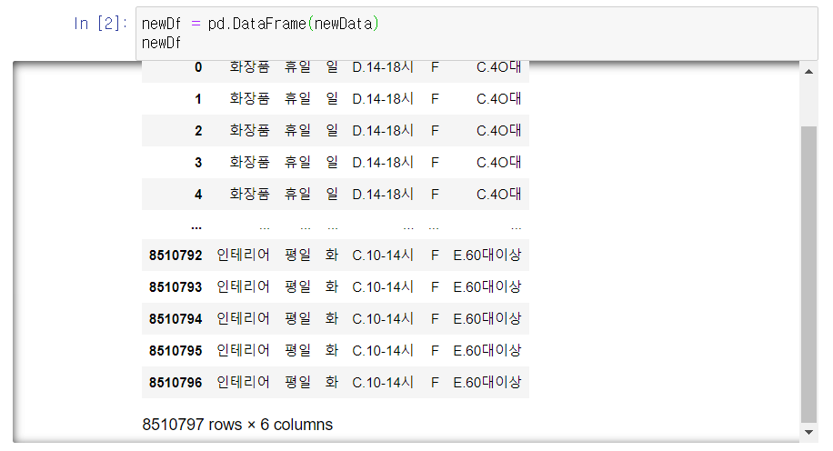Click the newDf line in the code cell

162,43
